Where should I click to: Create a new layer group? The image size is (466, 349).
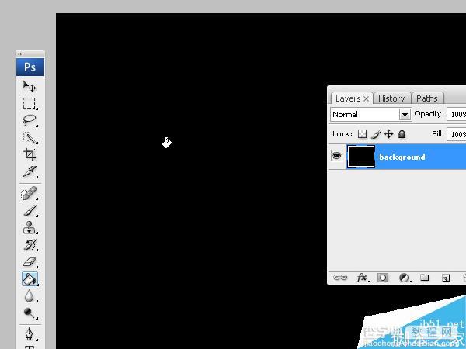tap(424, 278)
